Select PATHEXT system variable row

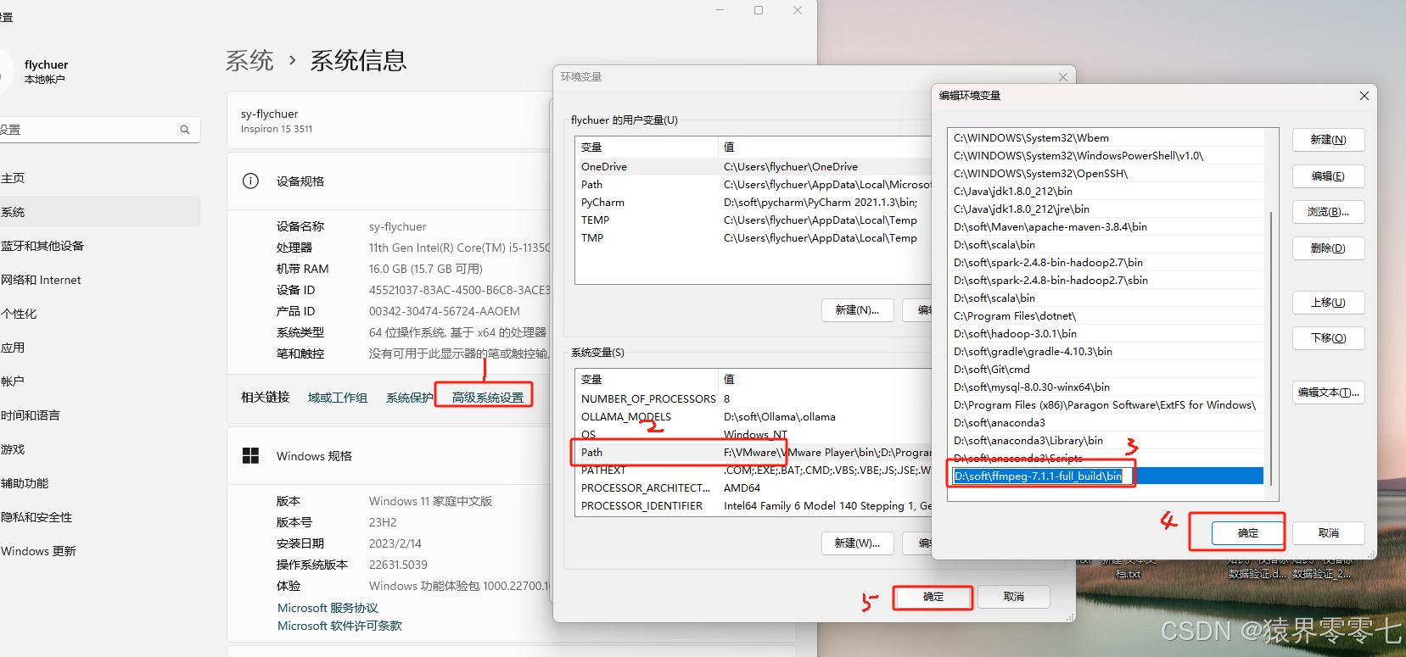point(753,470)
